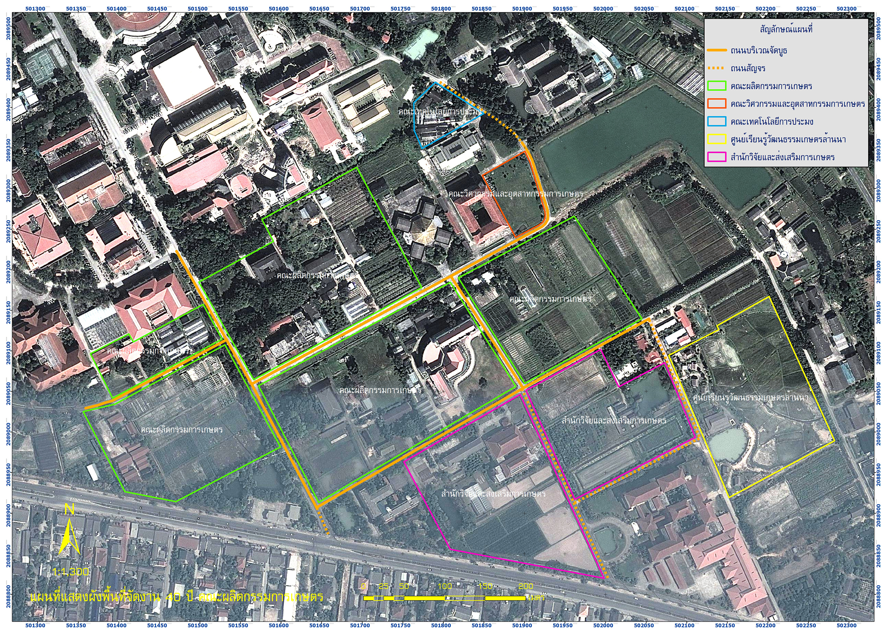Click map label คณะวิศวกรรมและอุตสาหกรรมการเกษตร near orange zone
Viewport: 886px width, 633px height.
pos(515,194)
